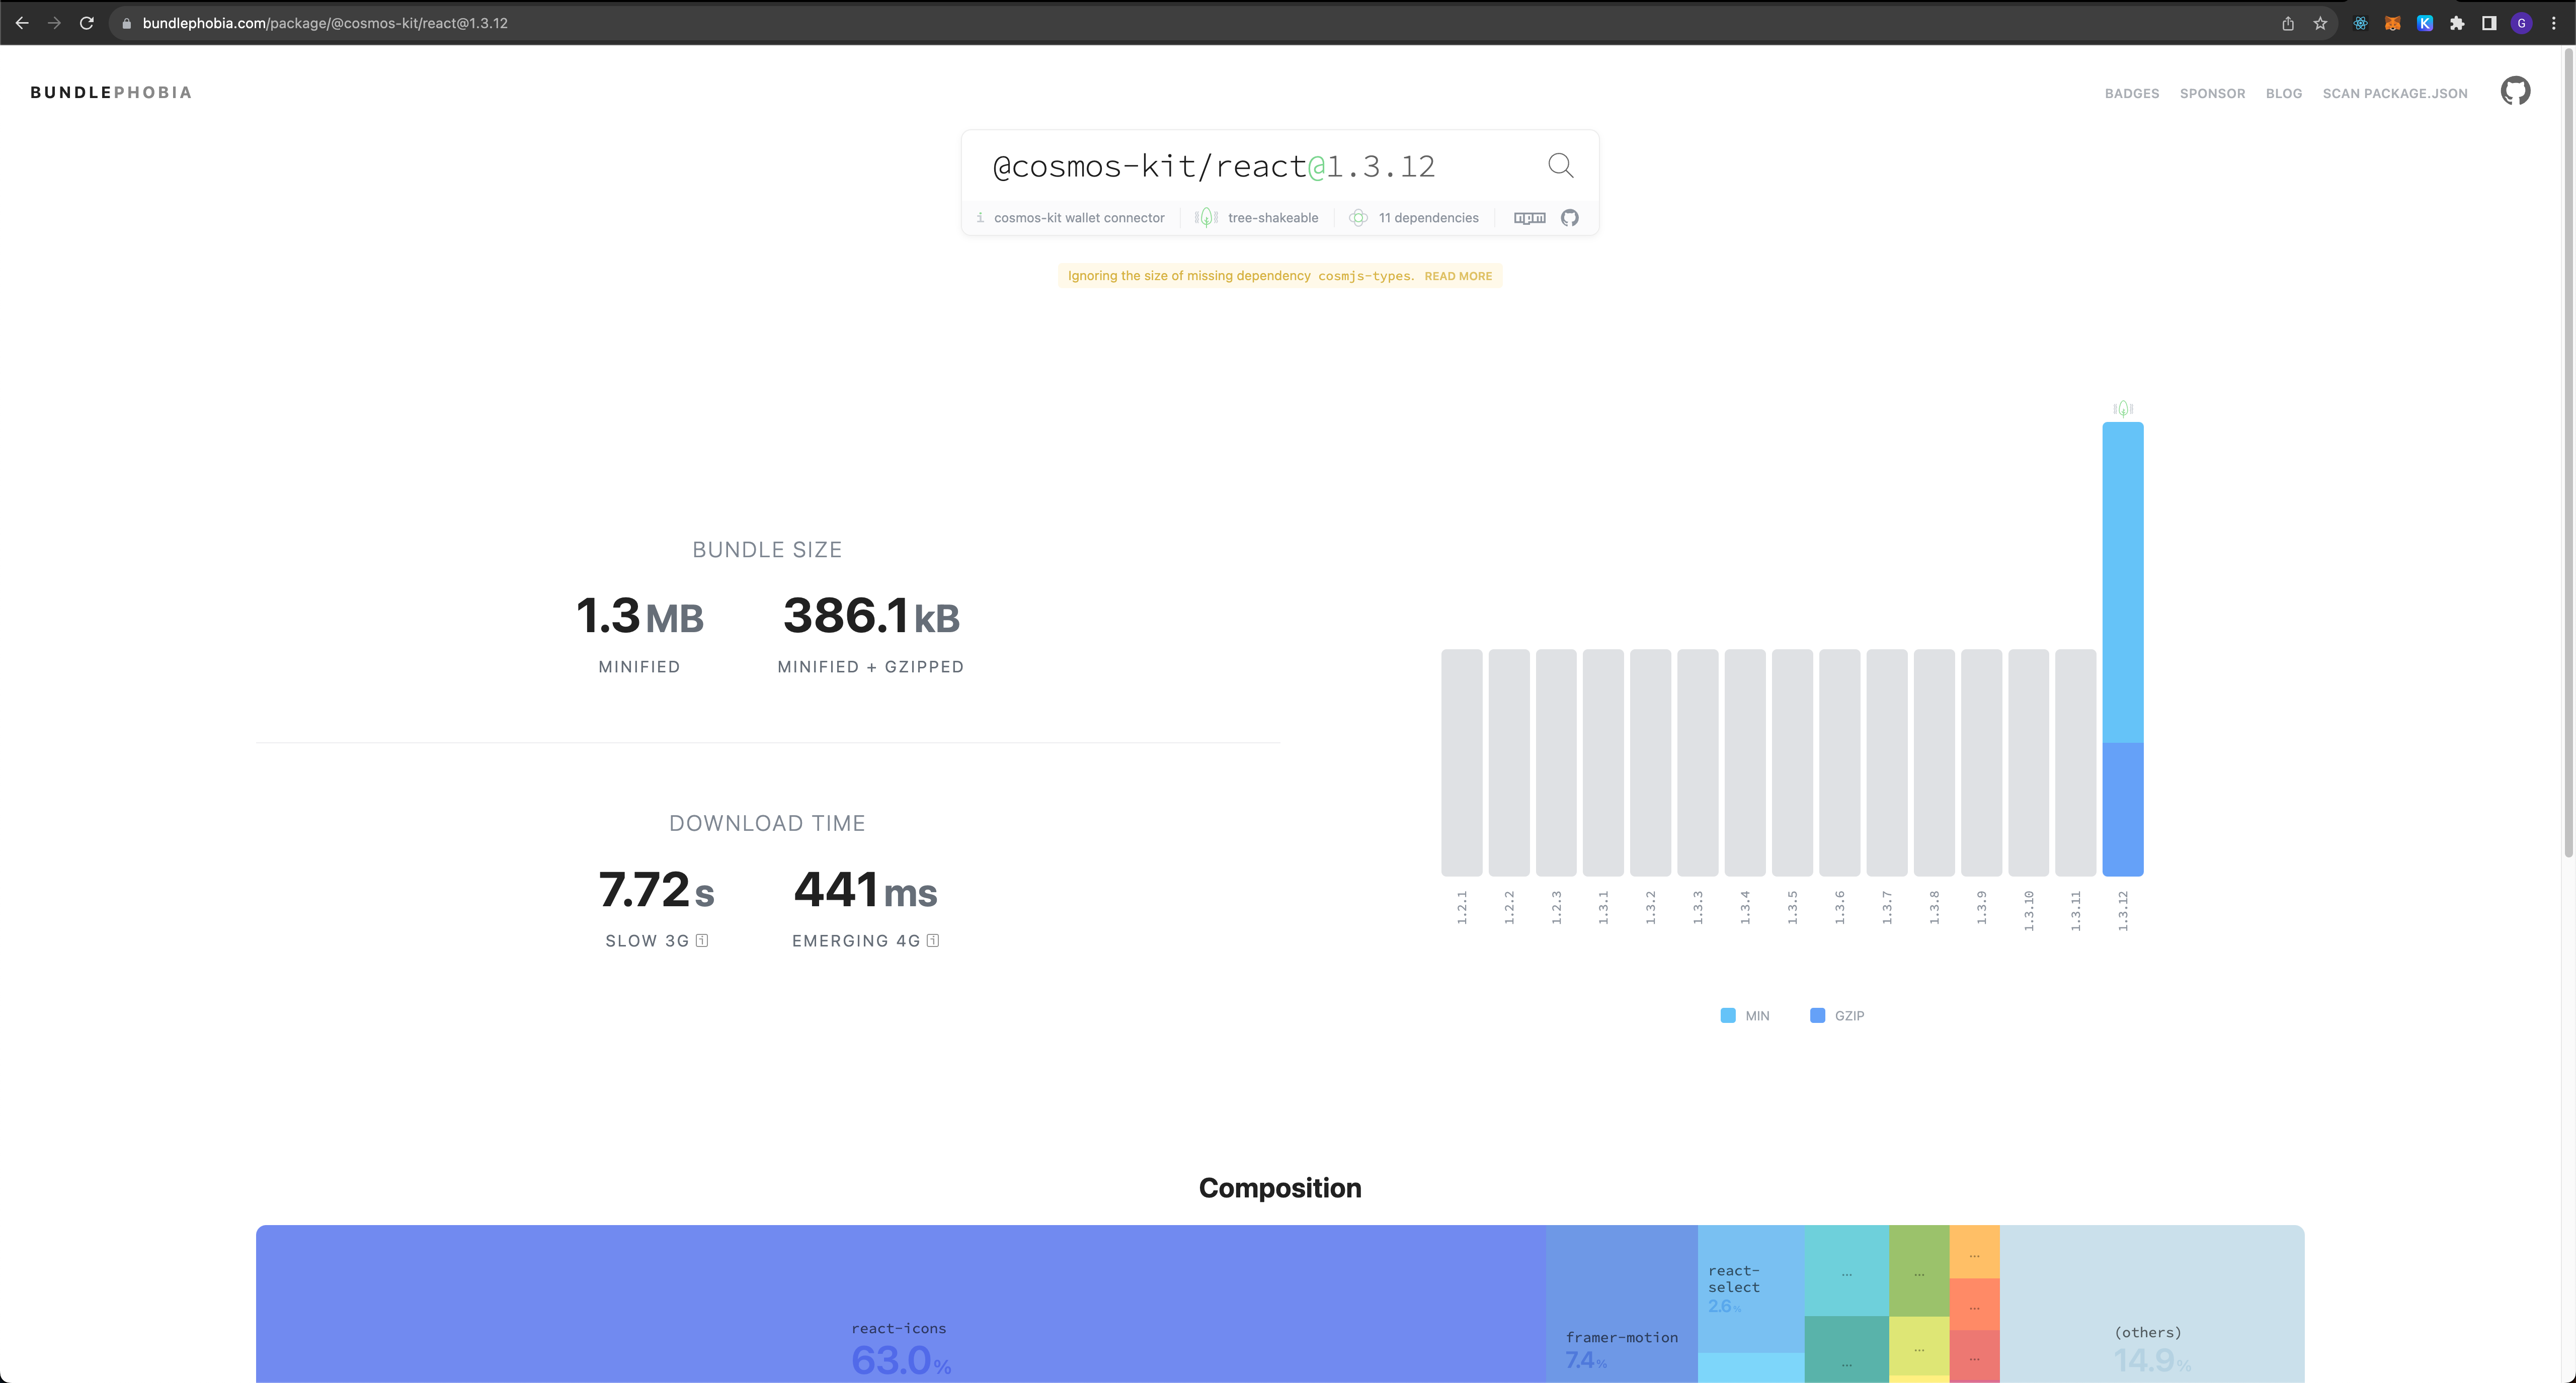This screenshot has height=1383, width=2576.
Task: Click the '1.3 MB' minified size value
Action: click(640, 616)
